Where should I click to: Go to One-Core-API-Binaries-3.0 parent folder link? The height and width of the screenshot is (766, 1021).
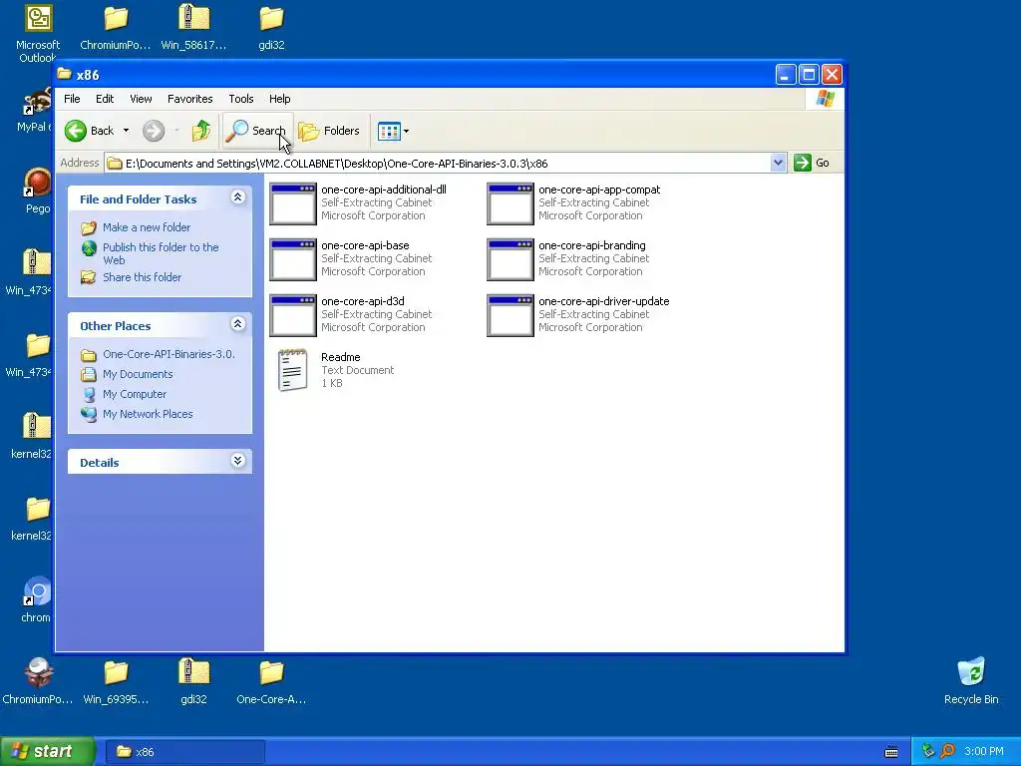(169, 354)
